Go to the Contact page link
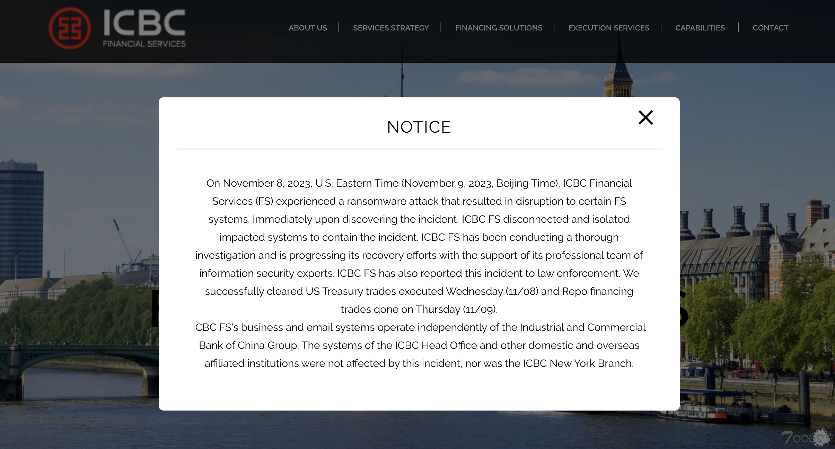This screenshot has width=835, height=449. [770, 28]
